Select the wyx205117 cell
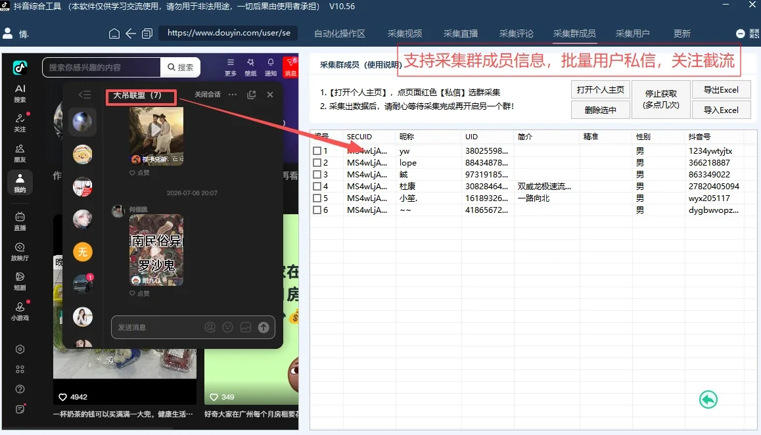This screenshot has height=435, width=761. [709, 198]
